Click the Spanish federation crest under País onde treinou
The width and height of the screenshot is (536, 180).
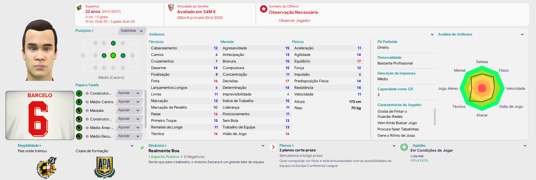(x=47, y=168)
